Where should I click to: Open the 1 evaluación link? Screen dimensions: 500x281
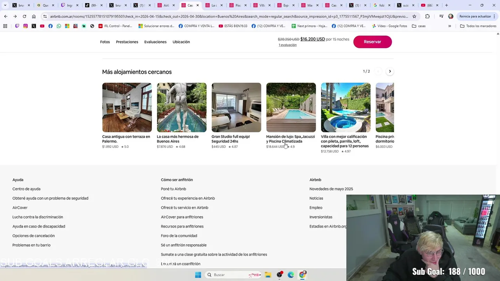point(287,45)
